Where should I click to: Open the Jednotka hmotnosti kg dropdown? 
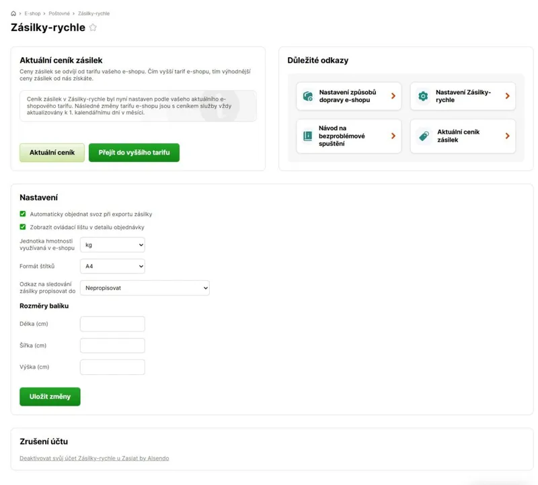[112, 245]
